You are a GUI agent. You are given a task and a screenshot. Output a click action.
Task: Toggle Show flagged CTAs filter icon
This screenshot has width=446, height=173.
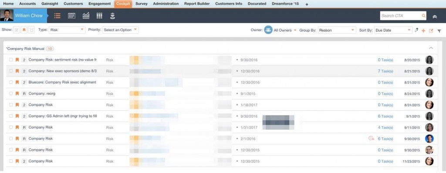tap(24, 30)
